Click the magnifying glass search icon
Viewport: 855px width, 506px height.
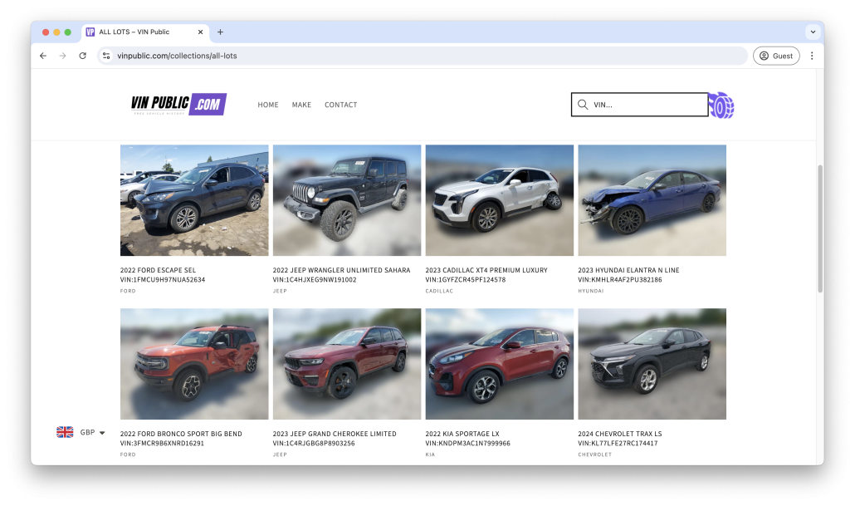[x=583, y=105]
